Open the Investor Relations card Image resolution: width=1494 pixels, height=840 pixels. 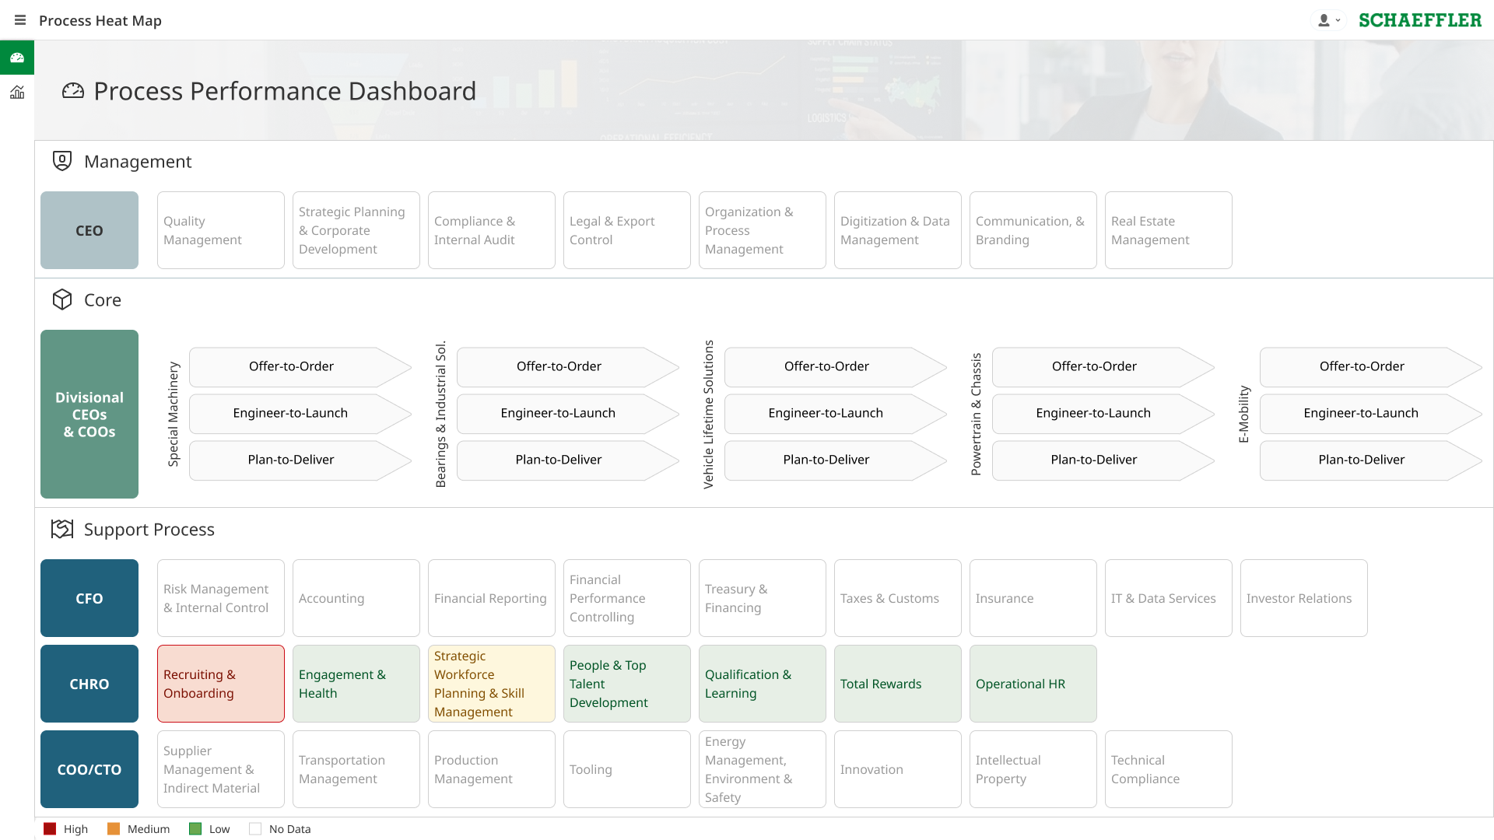coord(1304,598)
